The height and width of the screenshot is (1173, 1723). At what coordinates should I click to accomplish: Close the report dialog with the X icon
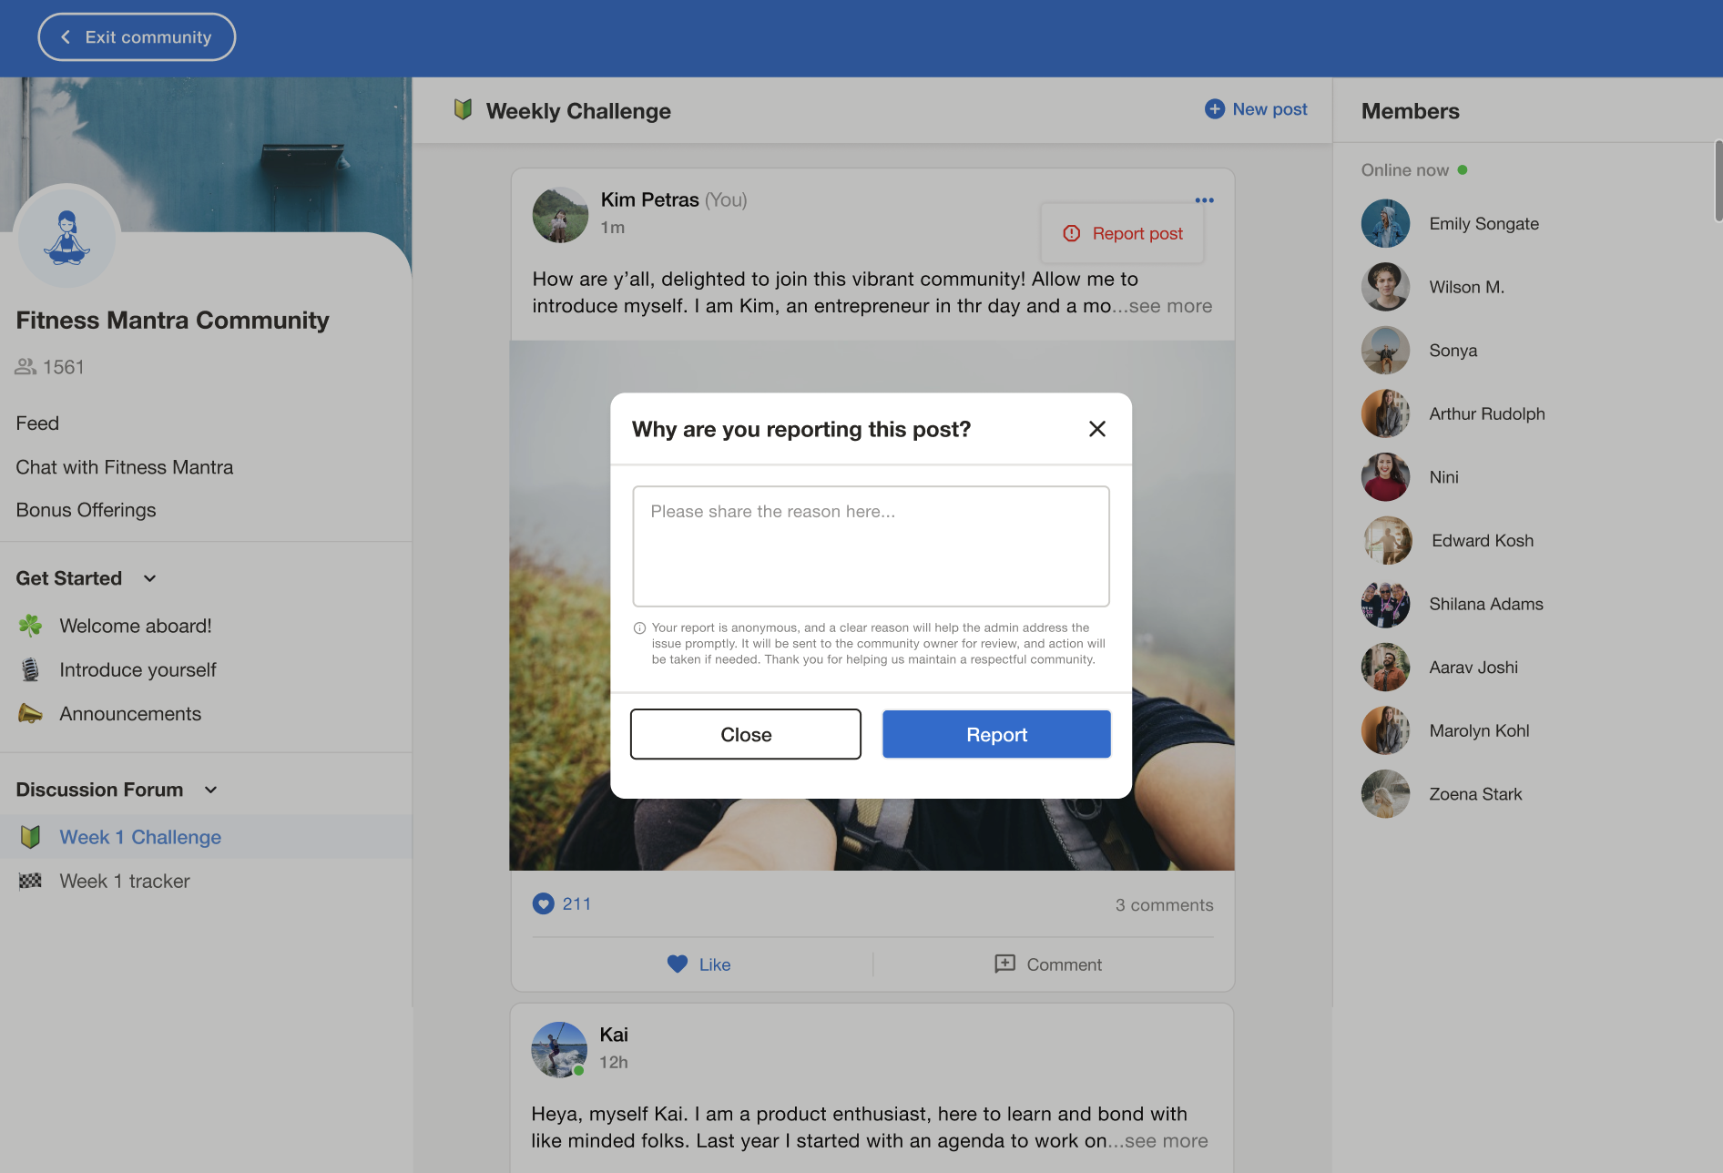[x=1097, y=429]
